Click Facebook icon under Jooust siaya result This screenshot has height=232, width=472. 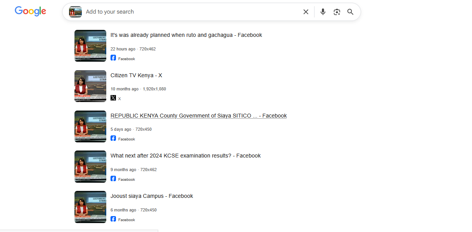pyautogui.click(x=113, y=219)
